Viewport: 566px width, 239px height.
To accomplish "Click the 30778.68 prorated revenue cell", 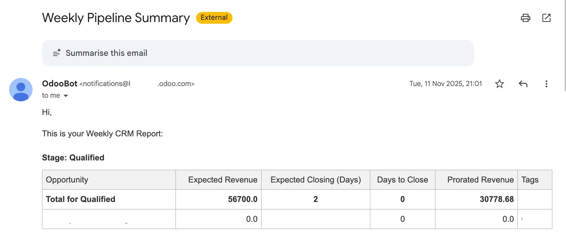I will (x=496, y=199).
